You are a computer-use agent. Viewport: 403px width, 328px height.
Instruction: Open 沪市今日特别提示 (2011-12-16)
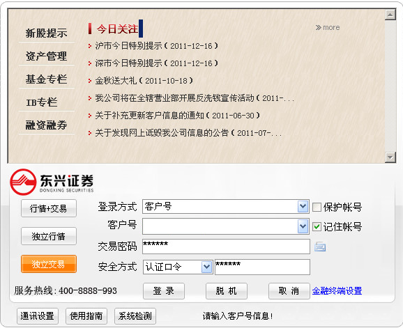pyautogui.click(x=156, y=46)
